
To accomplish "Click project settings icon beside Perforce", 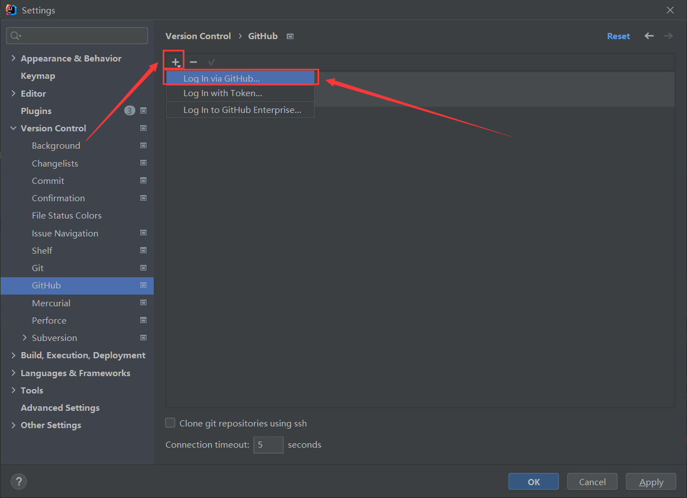I will (143, 320).
